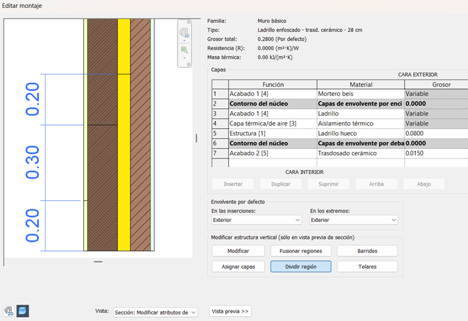Click the Función column header
468x321 pixels.
click(273, 85)
